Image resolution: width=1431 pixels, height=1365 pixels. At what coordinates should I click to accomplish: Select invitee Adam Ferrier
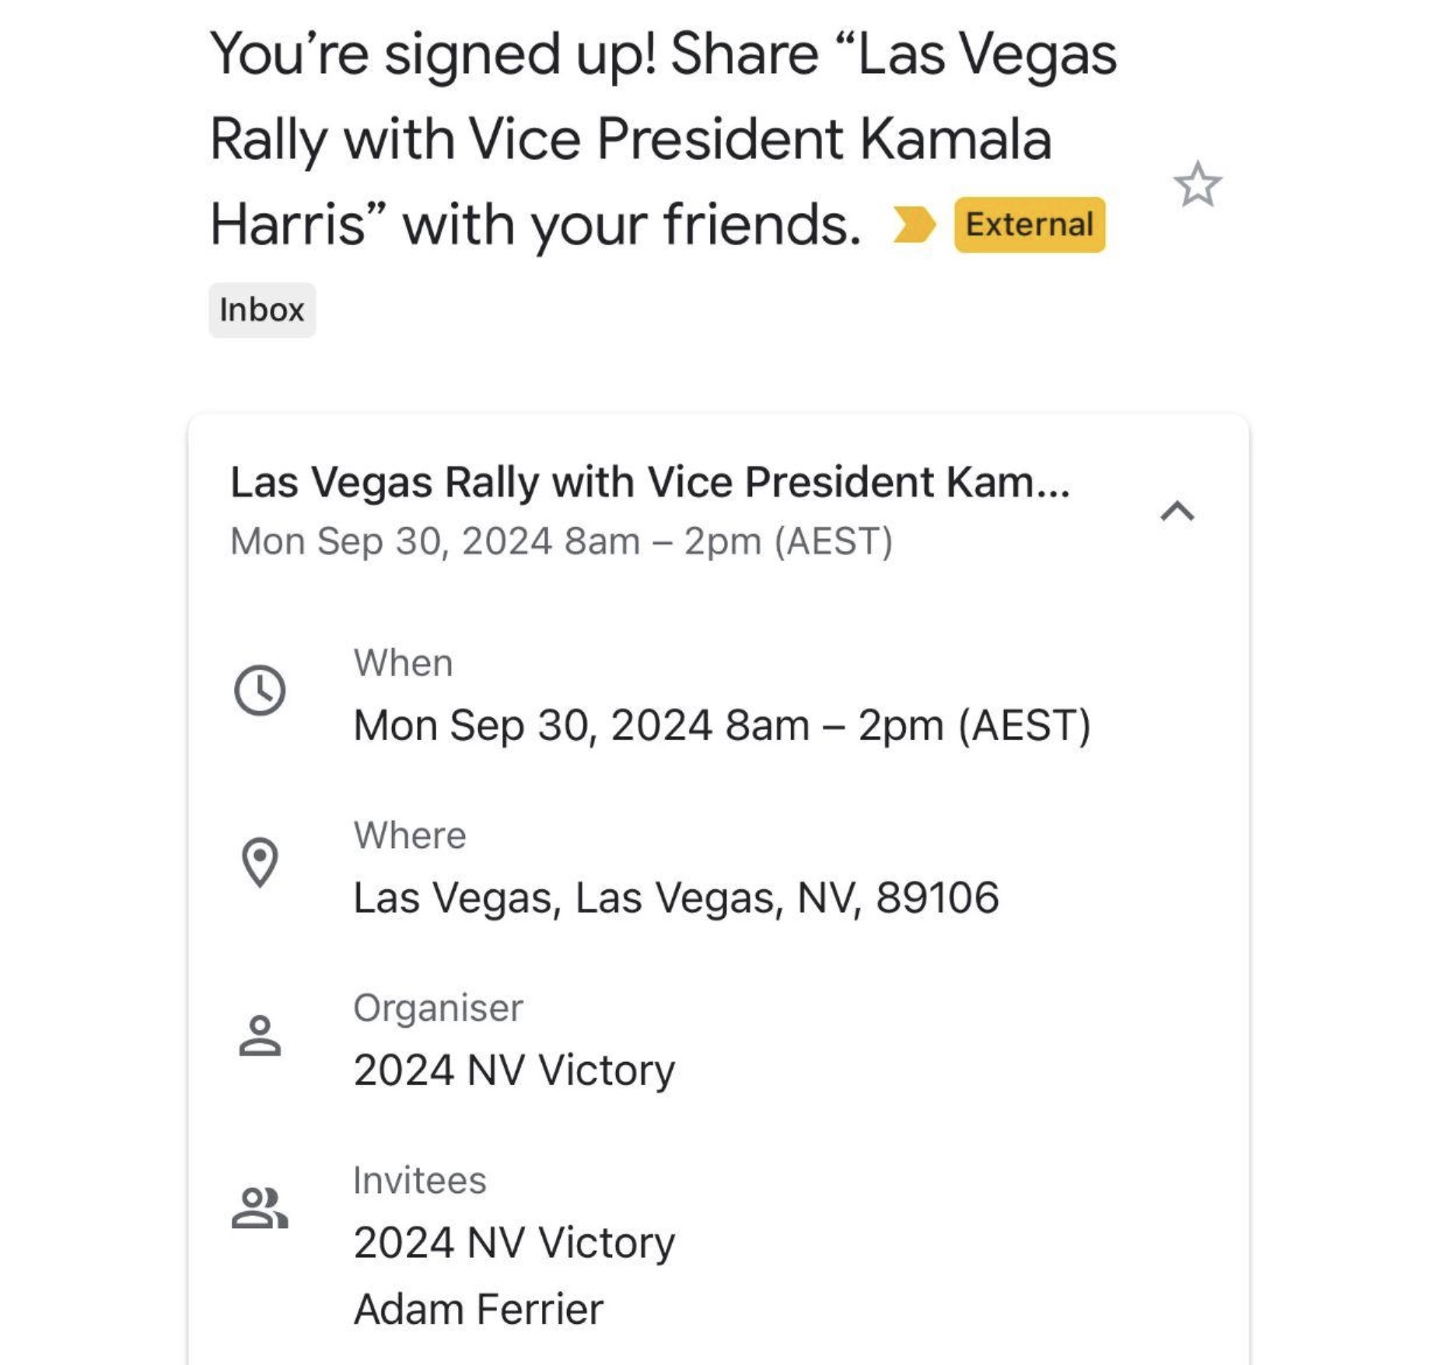pos(478,1309)
